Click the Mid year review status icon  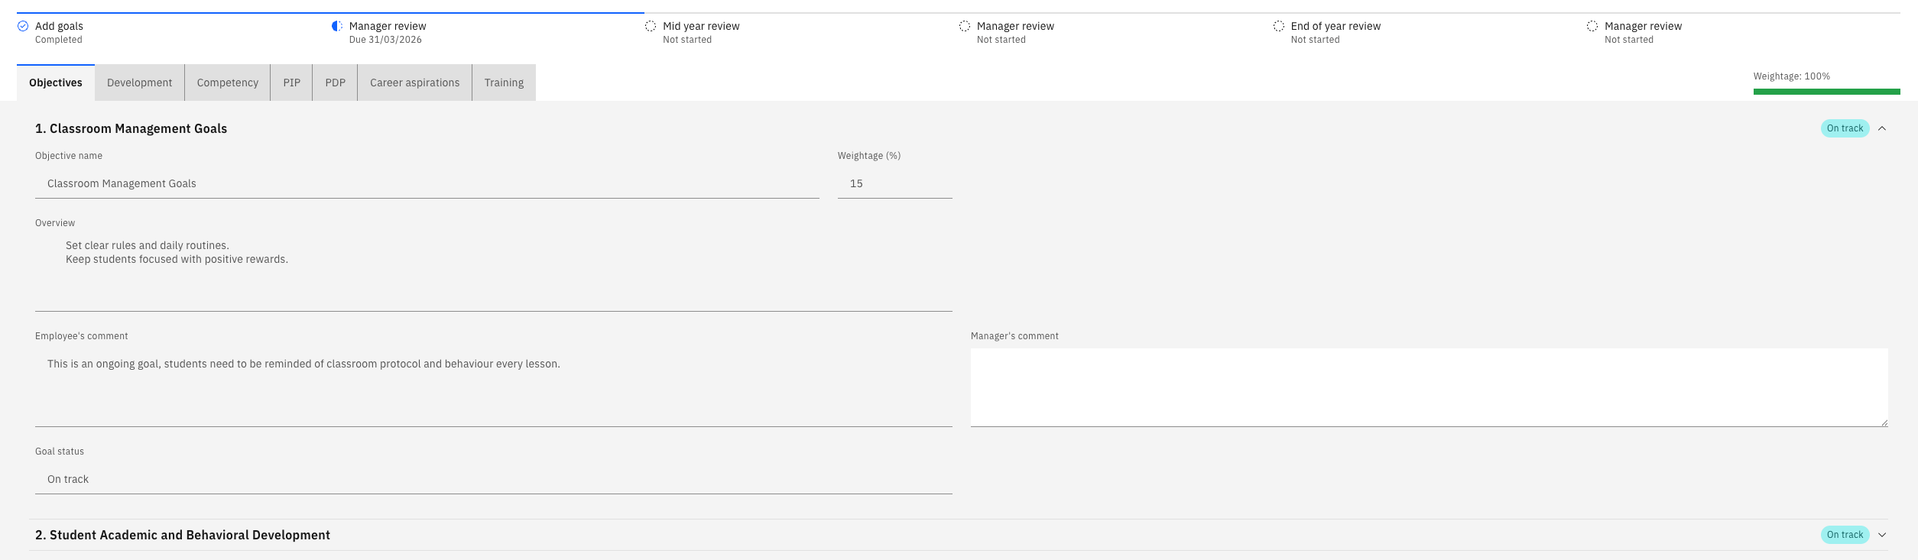pyautogui.click(x=651, y=26)
